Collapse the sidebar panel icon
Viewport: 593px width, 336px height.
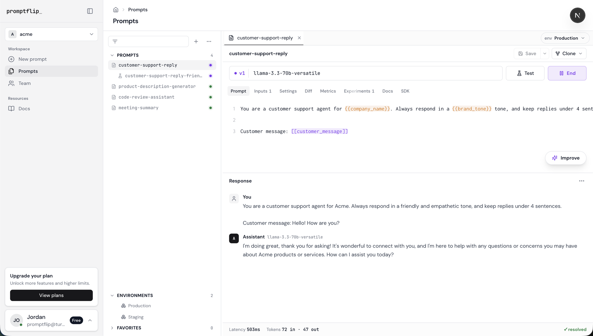(90, 11)
